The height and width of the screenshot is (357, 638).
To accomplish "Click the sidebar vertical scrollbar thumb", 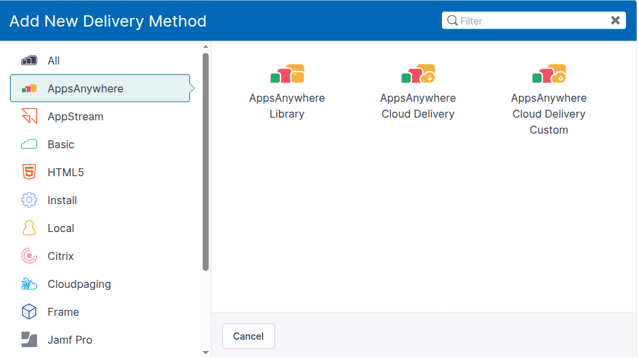I will pos(205,162).
